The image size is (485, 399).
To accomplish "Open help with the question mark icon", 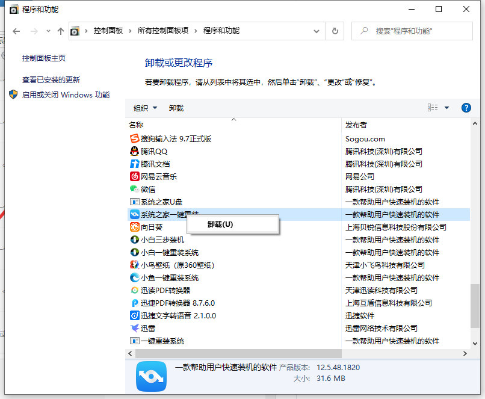I will [x=465, y=108].
